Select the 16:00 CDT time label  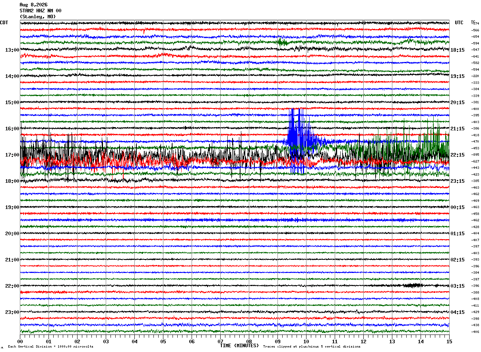[12, 128]
